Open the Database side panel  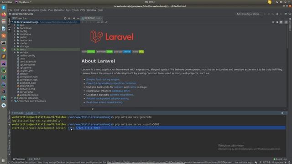pyautogui.click(x=290, y=24)
